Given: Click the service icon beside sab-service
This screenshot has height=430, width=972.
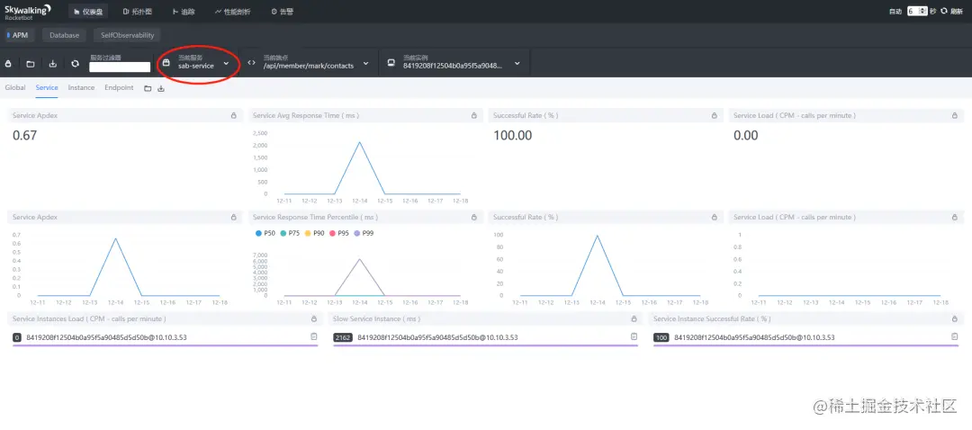Looking at the screenshot, I should pyautogui.click(x=166, y=63).
